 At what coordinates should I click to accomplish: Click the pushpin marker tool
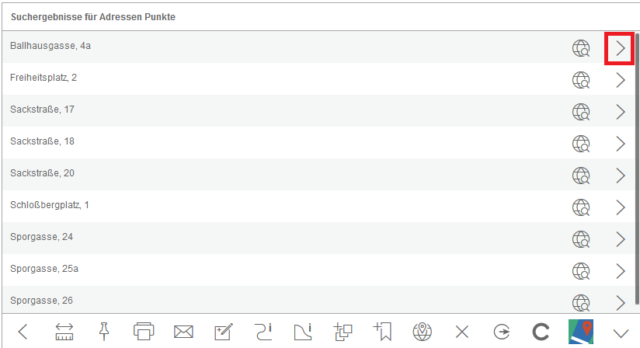point(104,332)
